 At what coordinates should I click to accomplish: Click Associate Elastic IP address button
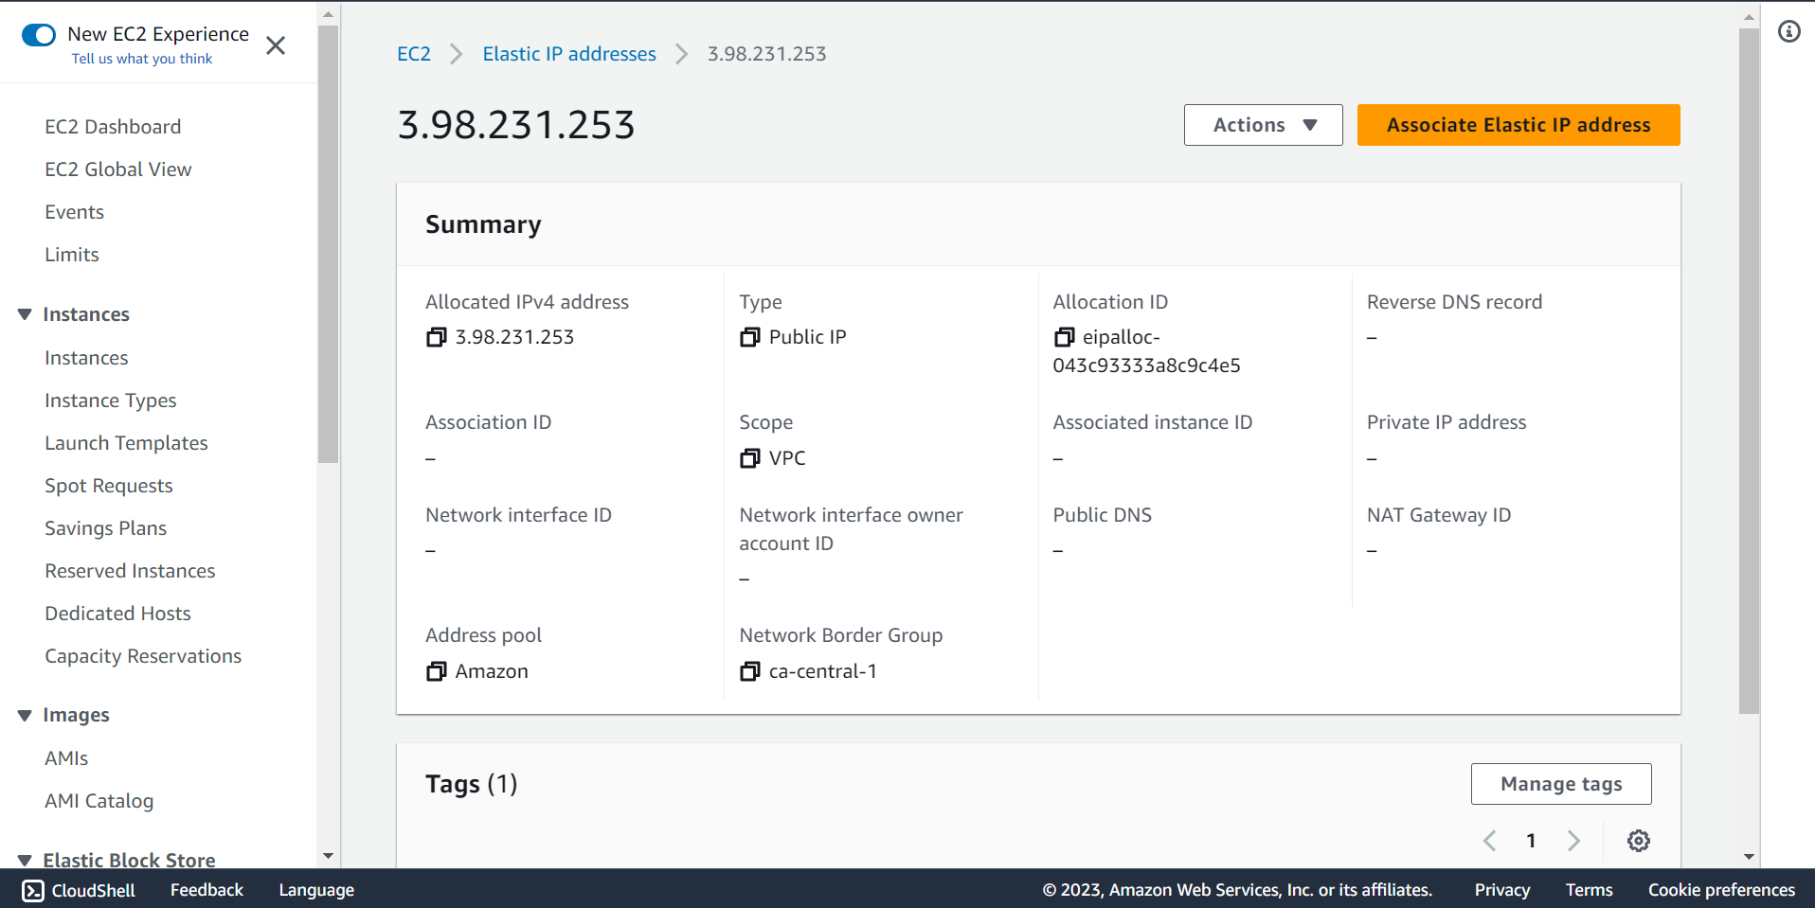tap(1518, 125)
